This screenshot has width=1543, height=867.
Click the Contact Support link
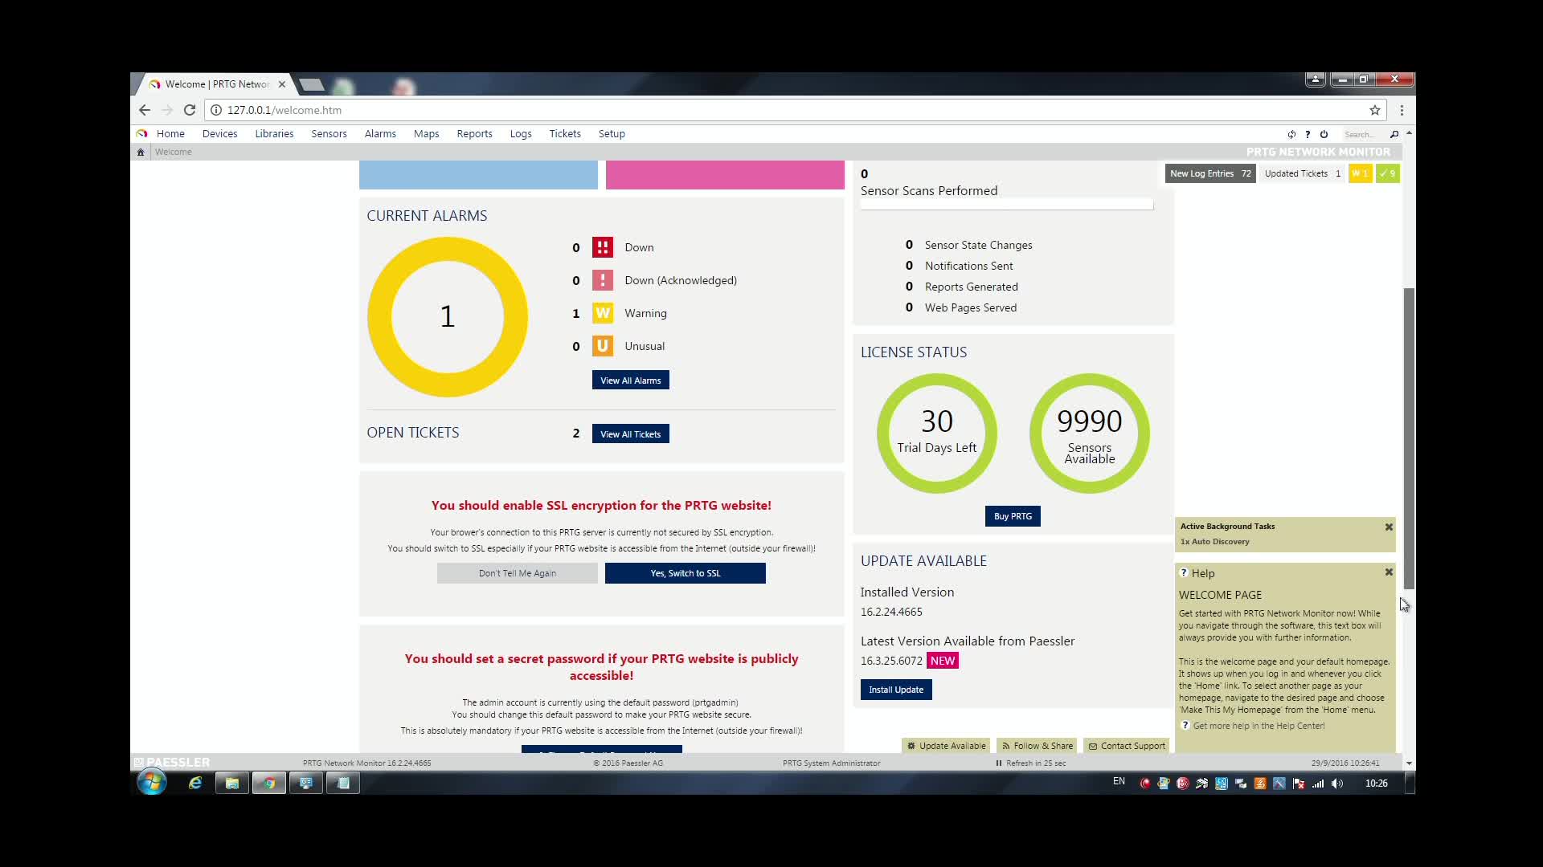click(1127, 746)
